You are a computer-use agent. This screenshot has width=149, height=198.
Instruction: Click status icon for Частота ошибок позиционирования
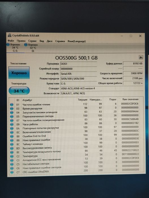[12, 120]
